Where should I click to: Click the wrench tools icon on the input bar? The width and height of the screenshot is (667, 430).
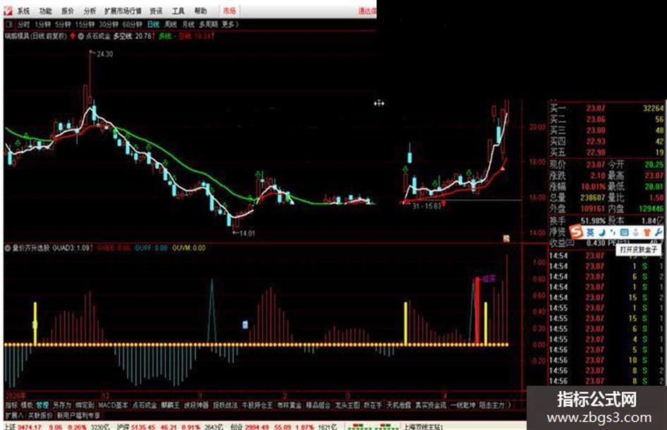(658, 232)
